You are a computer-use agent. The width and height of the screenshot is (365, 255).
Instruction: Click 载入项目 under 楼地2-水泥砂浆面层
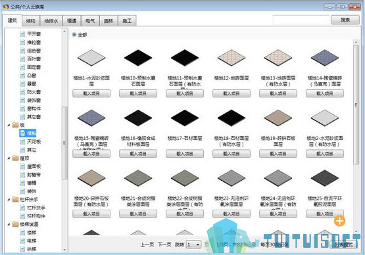pos(325,154)
